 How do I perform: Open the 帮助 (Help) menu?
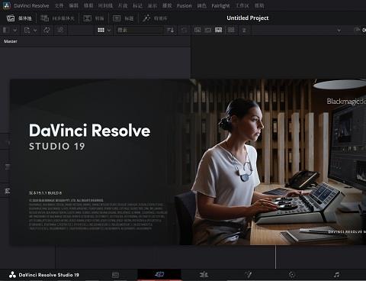coord(259,5)
